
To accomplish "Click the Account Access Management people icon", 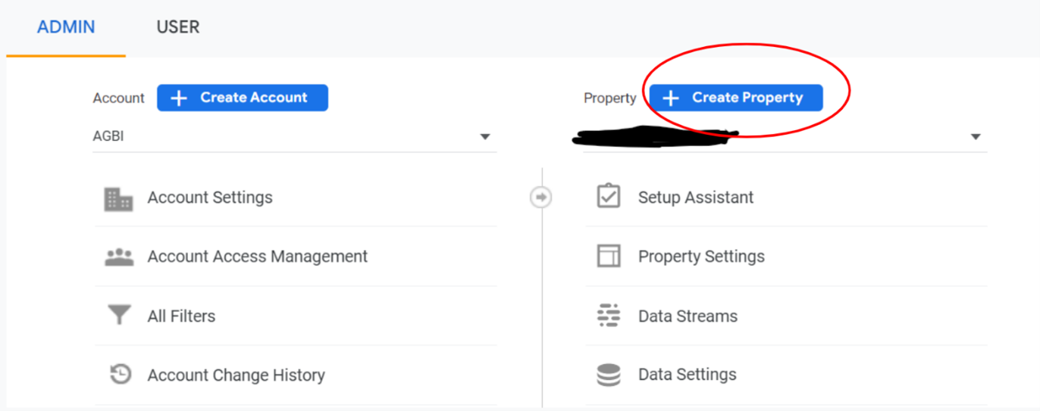I will [118, 257].
